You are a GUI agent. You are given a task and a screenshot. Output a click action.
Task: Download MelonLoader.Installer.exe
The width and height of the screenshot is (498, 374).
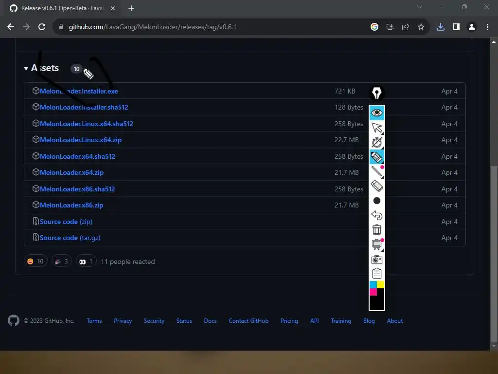79,91
